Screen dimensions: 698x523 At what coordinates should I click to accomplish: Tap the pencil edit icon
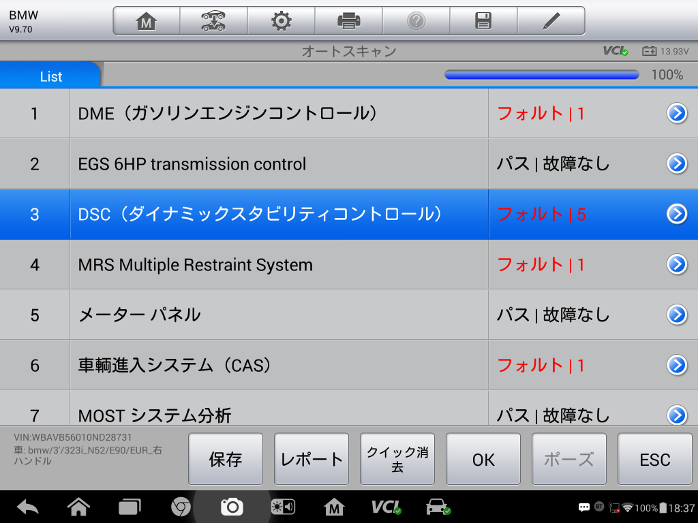pos(551,21)
